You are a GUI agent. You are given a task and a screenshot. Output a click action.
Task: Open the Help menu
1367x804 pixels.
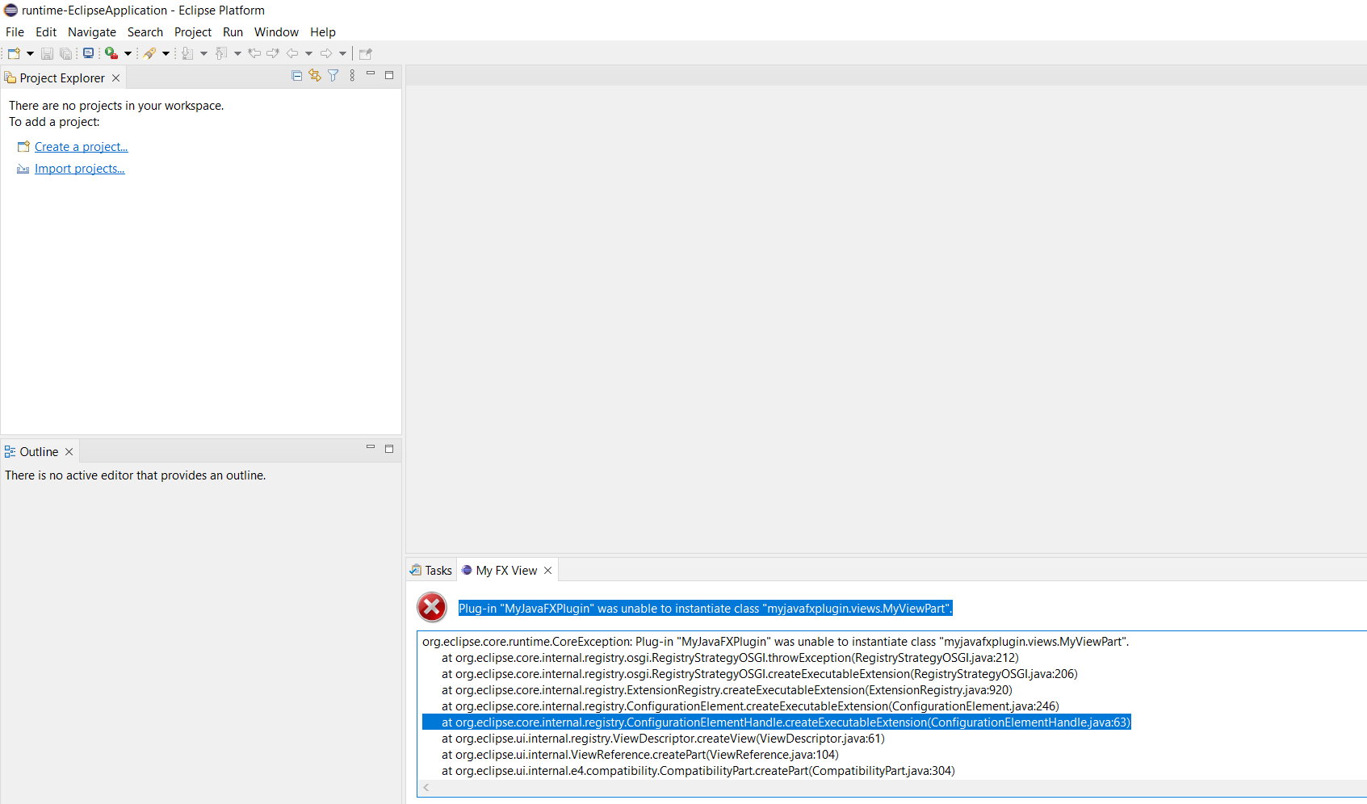[323, 32]
